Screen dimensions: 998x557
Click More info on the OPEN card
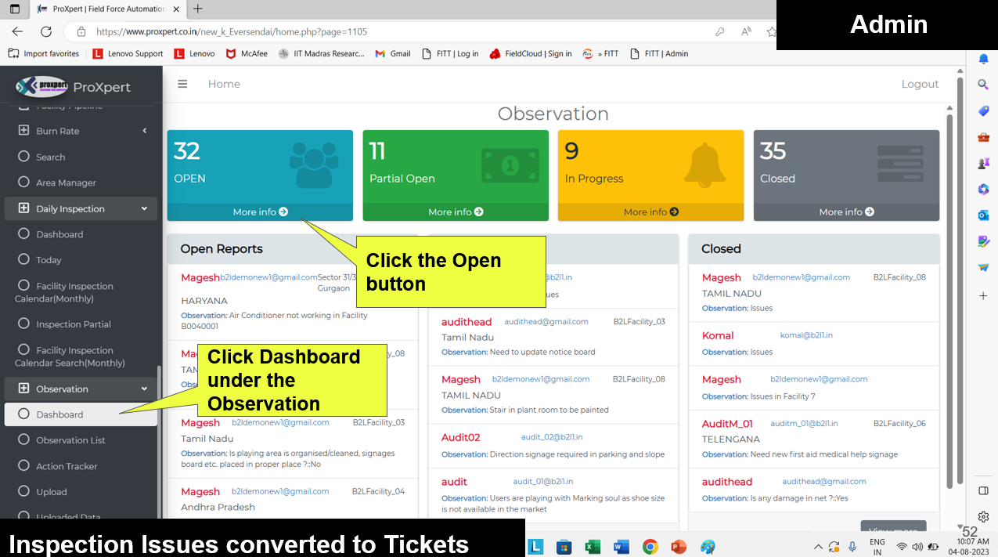tap(260, 212)
